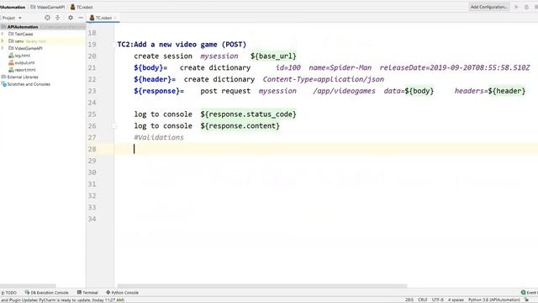Click ${response.status_code} on line 25
Viewport: 538px width, 303px height.
tap(249, 114)
